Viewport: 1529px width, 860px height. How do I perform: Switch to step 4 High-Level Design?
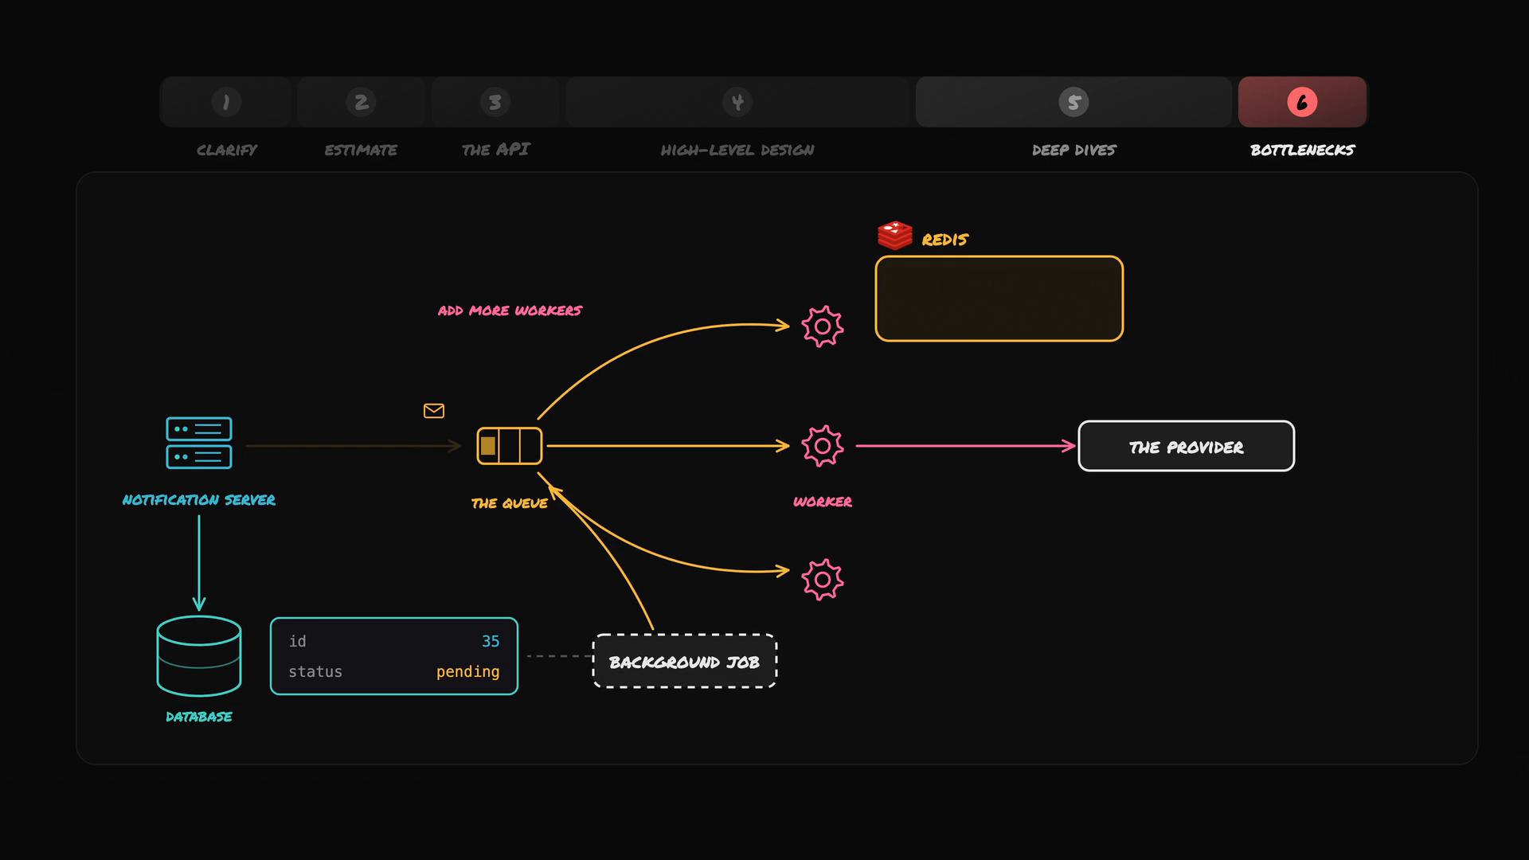pyautogui.click(x=737, y=102)
